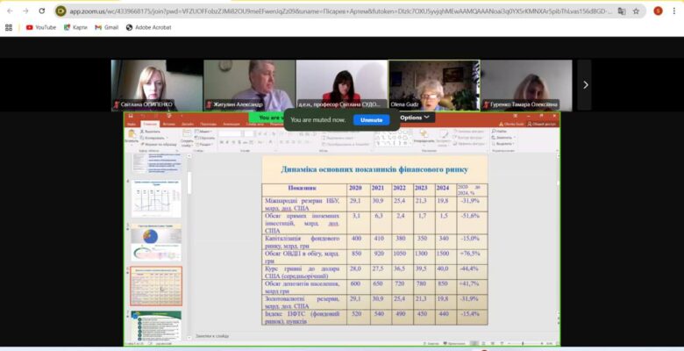
Task: Expand the Options dropdown in Zoom
Action: (x=416, y=117)
